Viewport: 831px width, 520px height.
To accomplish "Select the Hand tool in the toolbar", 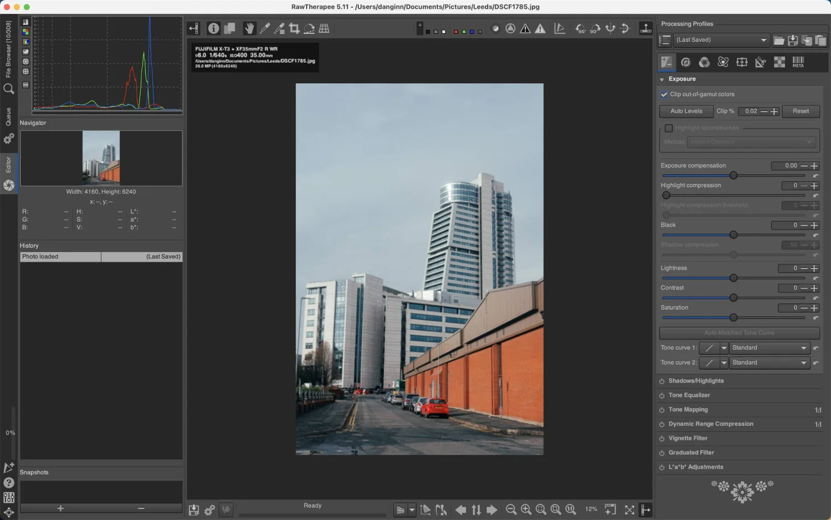I will coord(249,28).
